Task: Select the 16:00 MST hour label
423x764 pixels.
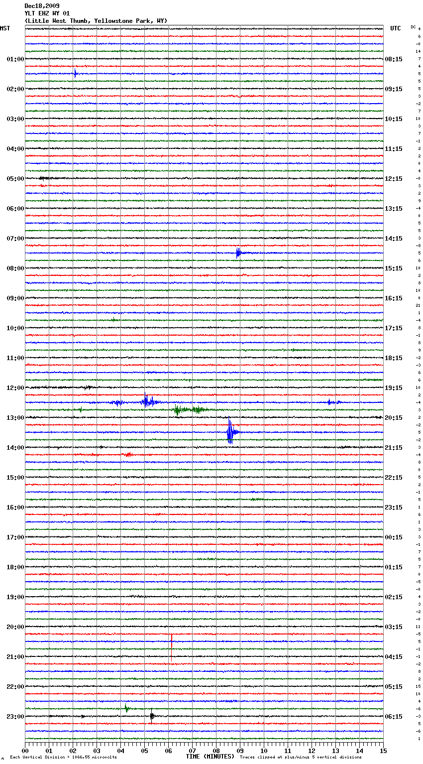Action: [15, 508]
